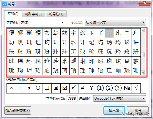
Task: Choose the circled number ③ symbol
Action: point(118,88)
